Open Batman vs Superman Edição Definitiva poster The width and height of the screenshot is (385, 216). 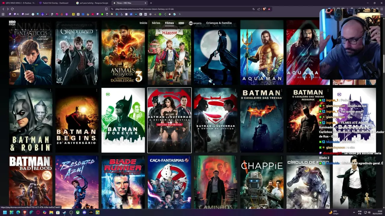click(x=169, y=120)
